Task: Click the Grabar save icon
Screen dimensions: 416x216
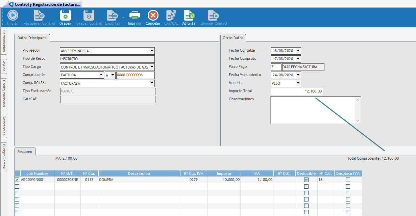Action: click(x=65, y=16)
